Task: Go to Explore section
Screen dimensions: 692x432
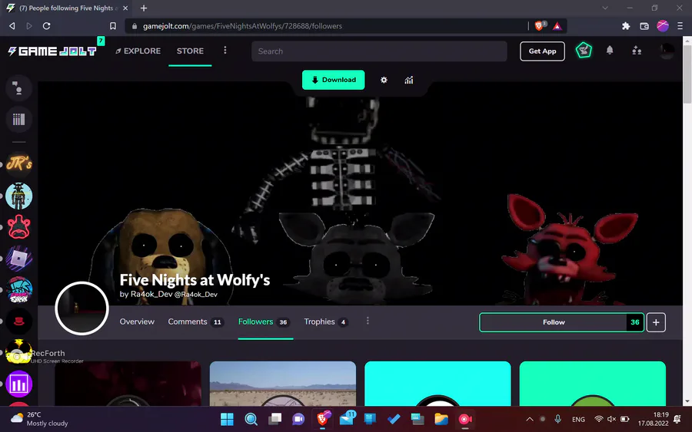Action: 138,51
